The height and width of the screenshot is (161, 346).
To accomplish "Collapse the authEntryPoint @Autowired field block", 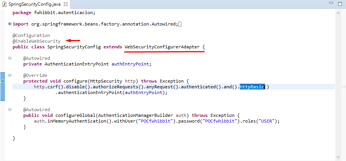I will tap(10, 58).
